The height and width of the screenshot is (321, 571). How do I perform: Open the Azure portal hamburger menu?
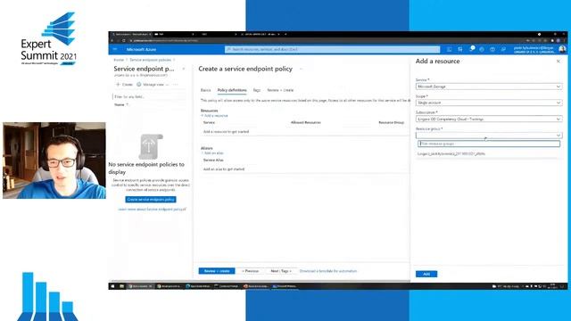[115, 49]
